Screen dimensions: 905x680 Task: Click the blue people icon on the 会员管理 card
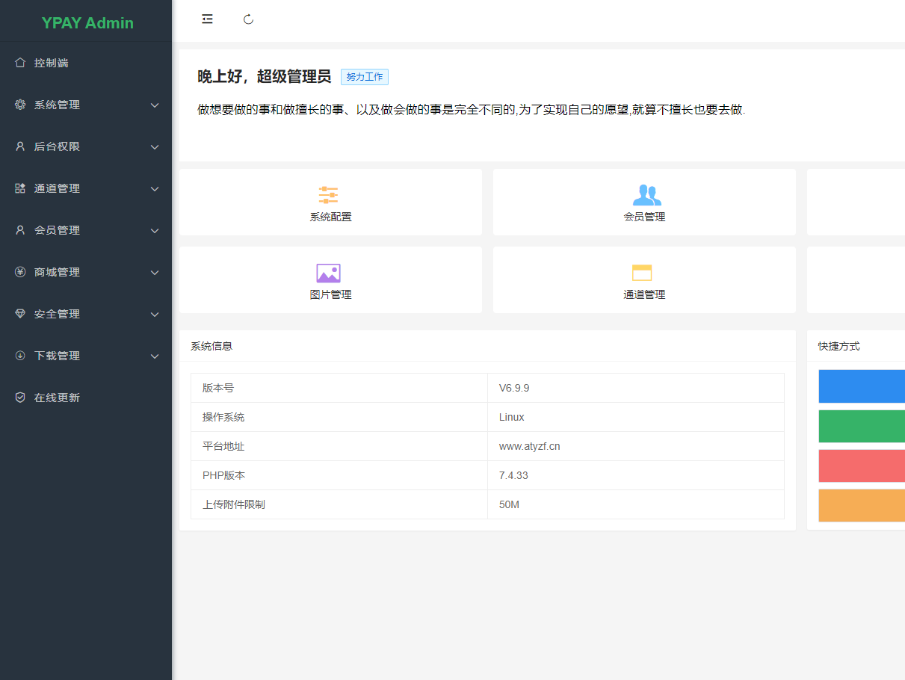[x=646, y=194]
